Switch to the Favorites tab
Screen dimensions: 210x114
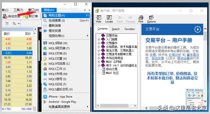coord(129,29)
